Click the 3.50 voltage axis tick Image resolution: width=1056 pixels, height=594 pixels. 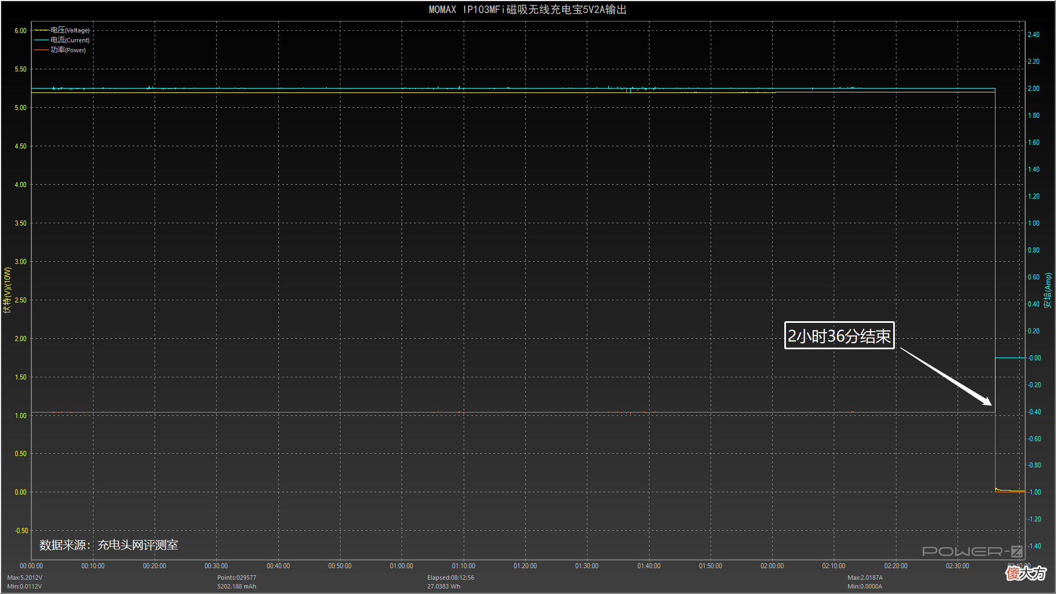coord(20,223)
